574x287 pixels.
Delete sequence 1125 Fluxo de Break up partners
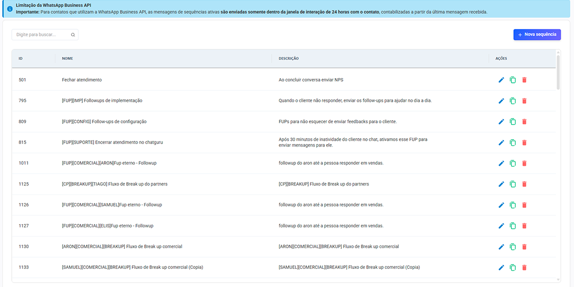tap(524, 184)
